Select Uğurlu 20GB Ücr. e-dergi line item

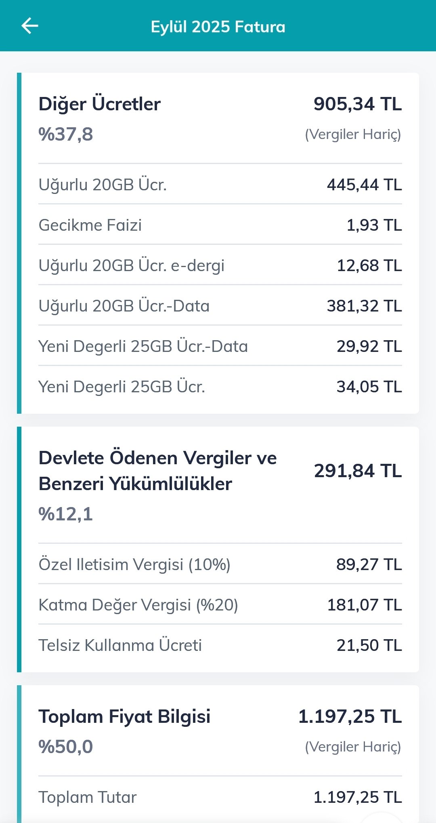220,265
